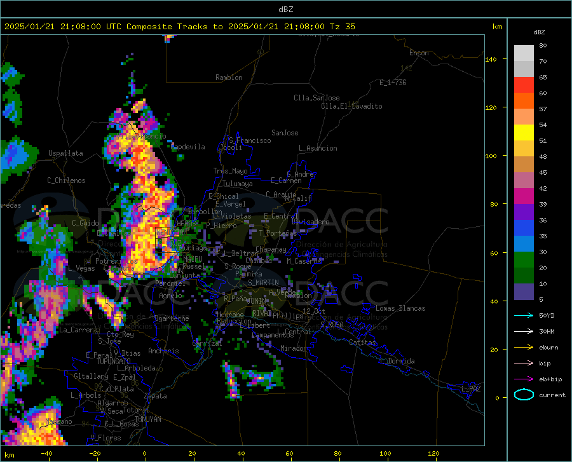The height and width of the screenshot is (462, 572).
Task: Click the 'L_PAZ' place label
Action: coord(471,389)
